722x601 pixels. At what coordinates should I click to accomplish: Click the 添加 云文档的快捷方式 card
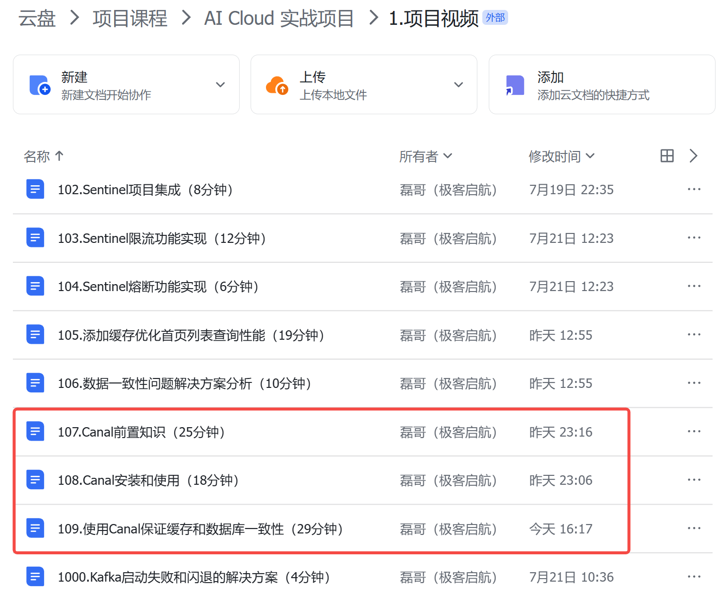coord(602,84)
